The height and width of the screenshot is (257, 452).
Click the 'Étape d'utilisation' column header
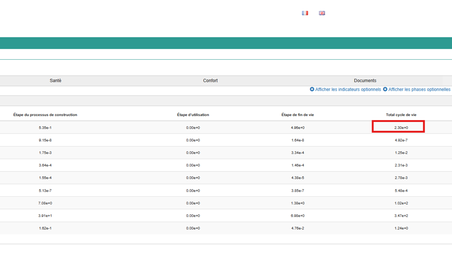pos(193,115)
